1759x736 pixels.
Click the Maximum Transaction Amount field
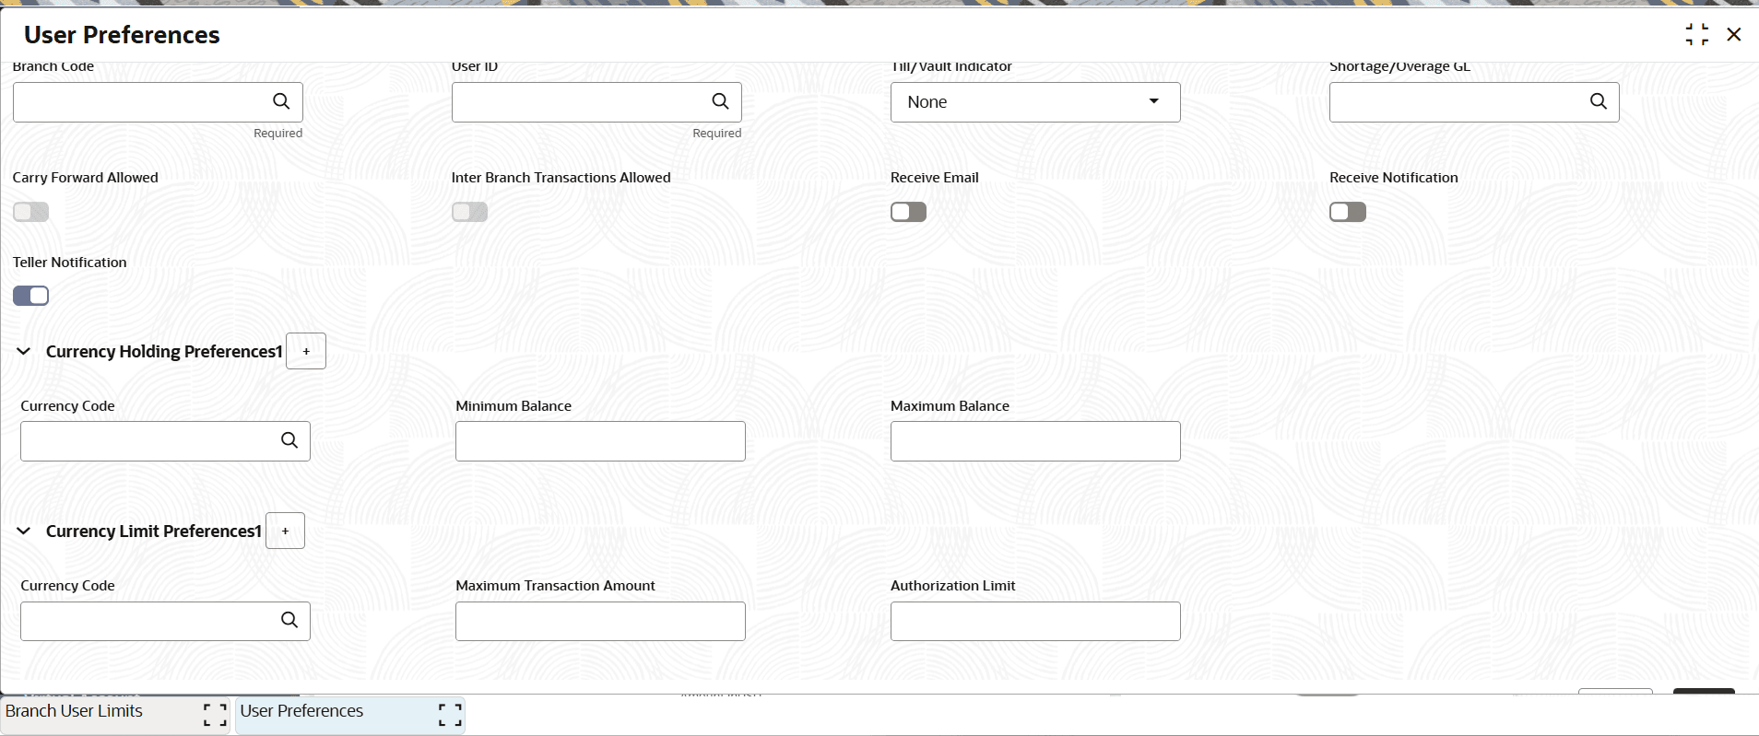click(x=599, y=621)
